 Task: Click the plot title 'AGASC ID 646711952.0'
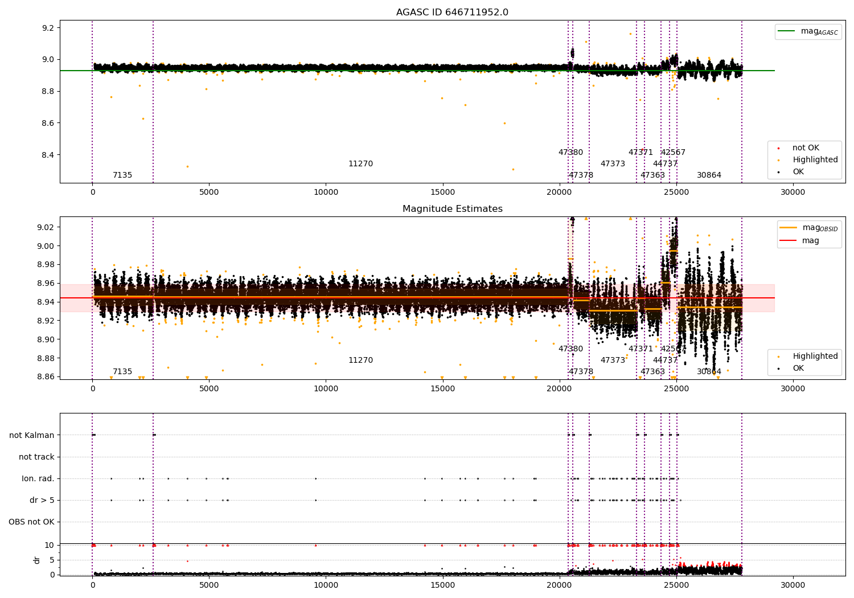452,13
